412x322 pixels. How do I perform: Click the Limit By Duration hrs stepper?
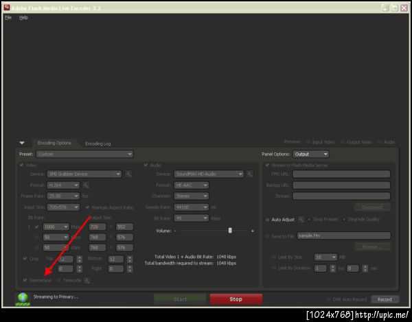pos(332,268)
